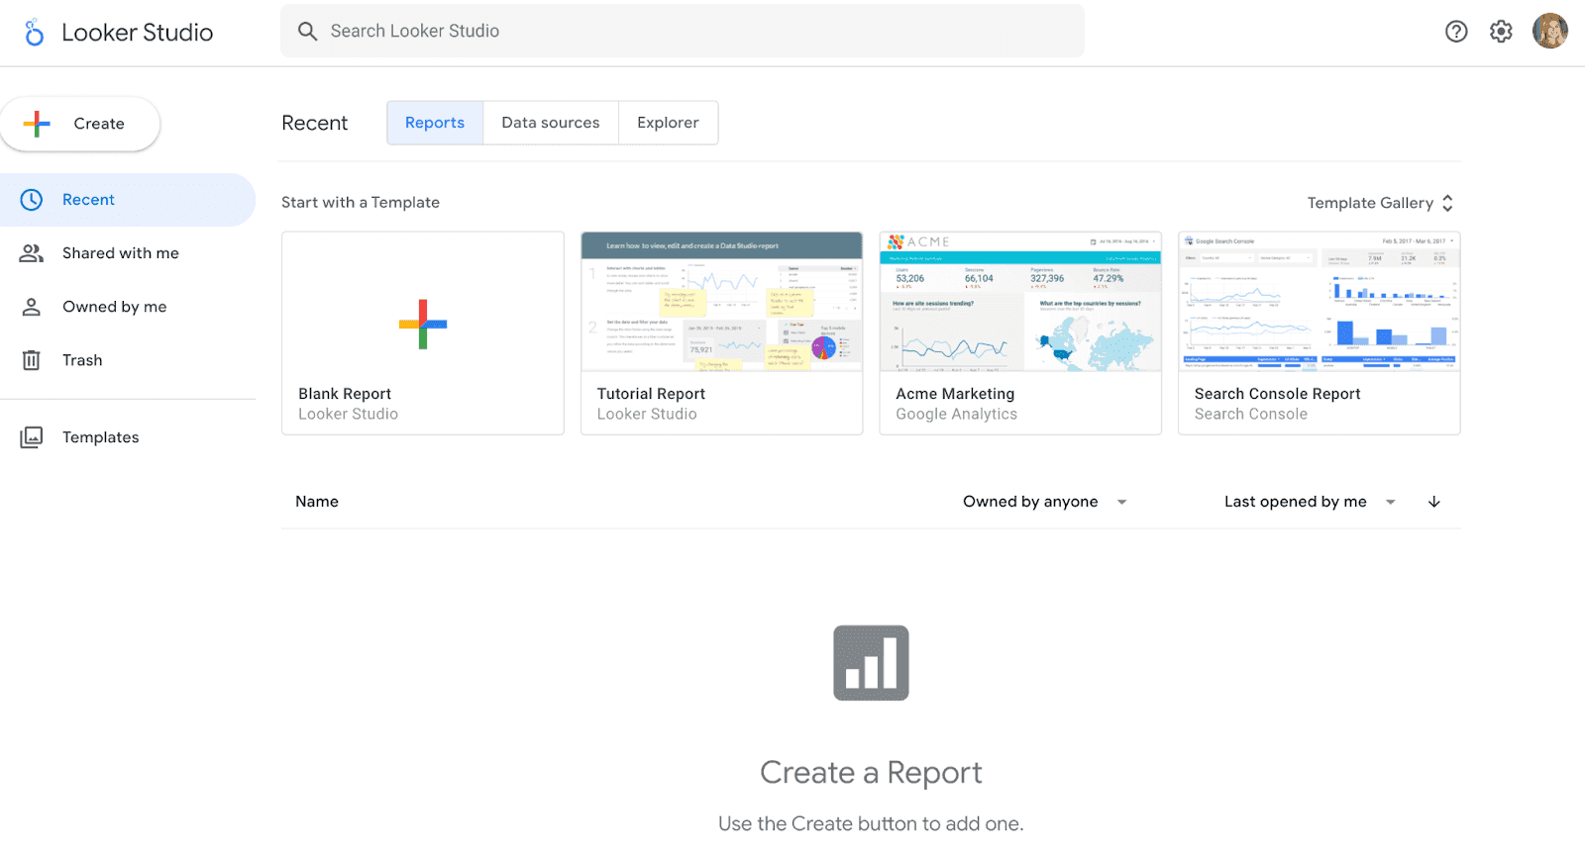1585x853 pixels.
Task: Go to Owned by me
Action: [x=114, y=307]
